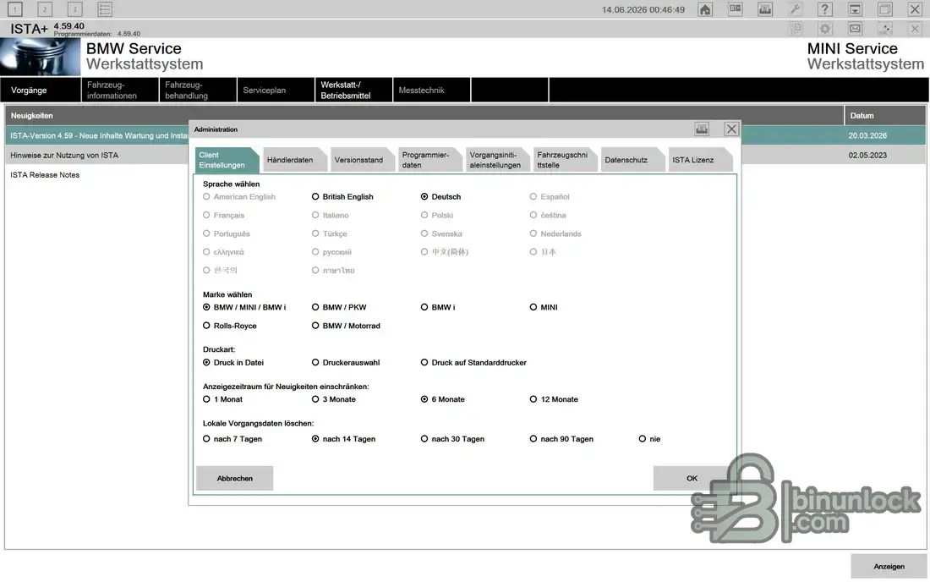Viewport: 930px width, 582px height.
Task: Delete local data nach 90 Tagen
Action: coord(561,439)
